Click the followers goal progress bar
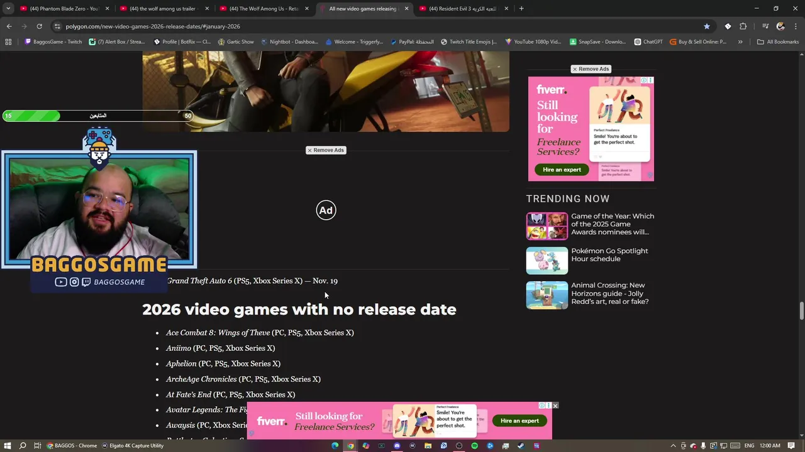The width and height of the screenshot is (805, 452). [98, 116]
